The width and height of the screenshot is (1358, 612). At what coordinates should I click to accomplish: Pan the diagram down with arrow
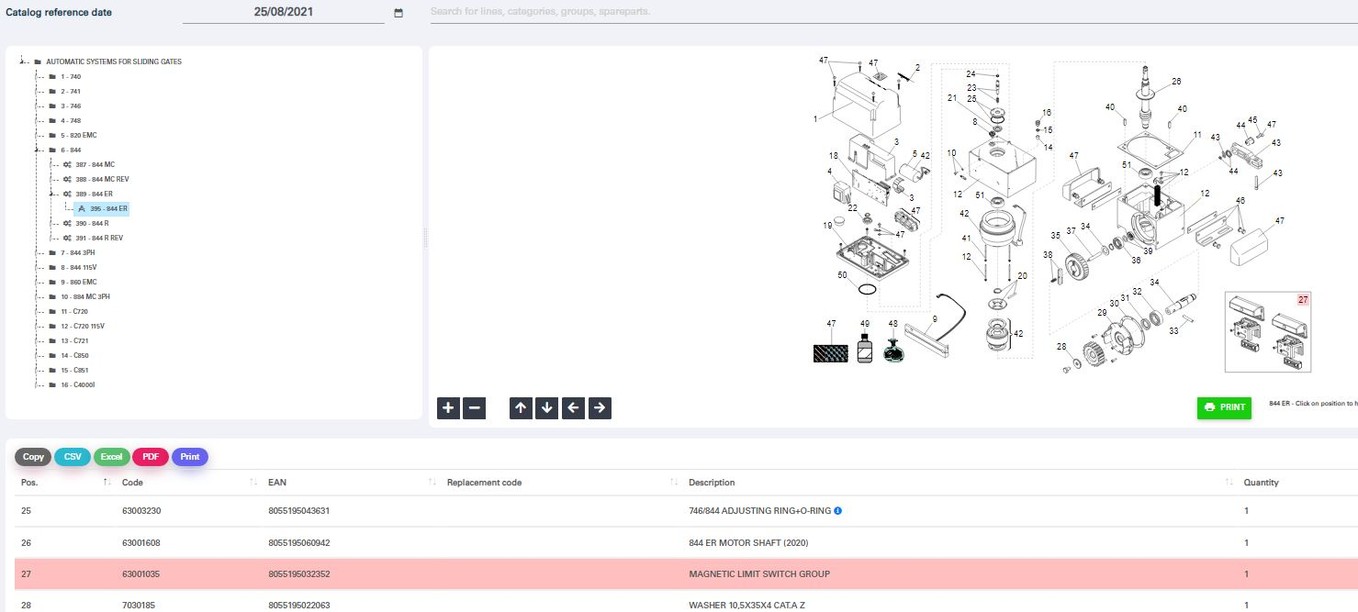click(x=547, y=408)
